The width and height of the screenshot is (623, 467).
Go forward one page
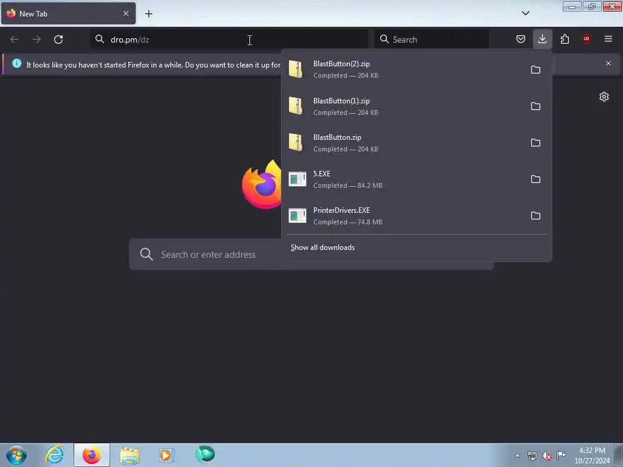point(37,40)
